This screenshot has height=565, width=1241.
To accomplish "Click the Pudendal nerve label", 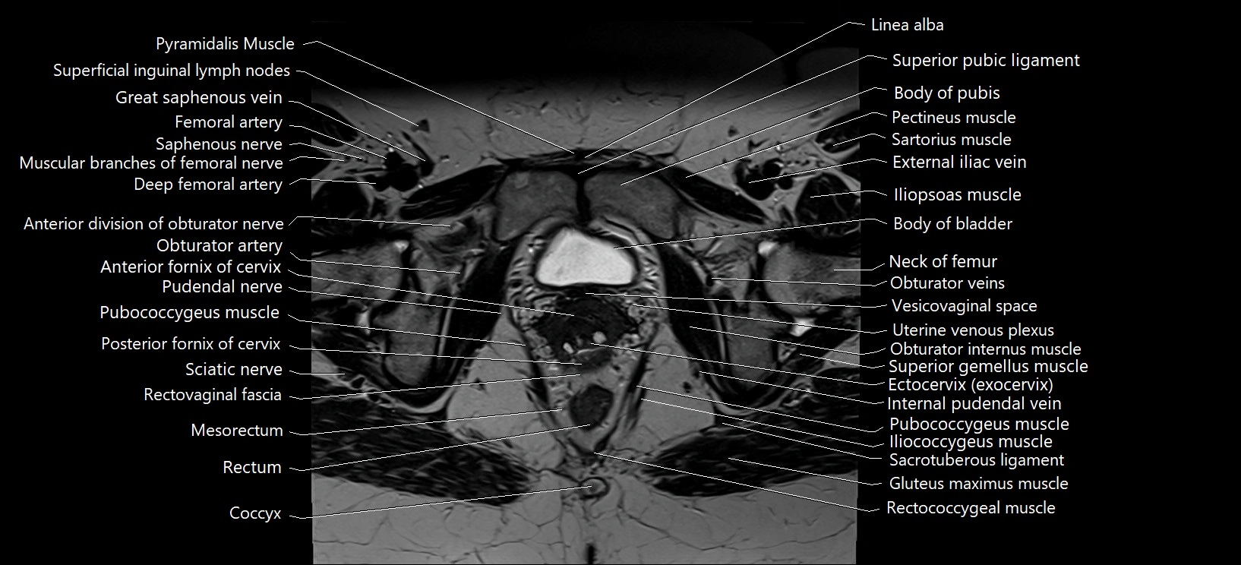I will pos(222,287).
